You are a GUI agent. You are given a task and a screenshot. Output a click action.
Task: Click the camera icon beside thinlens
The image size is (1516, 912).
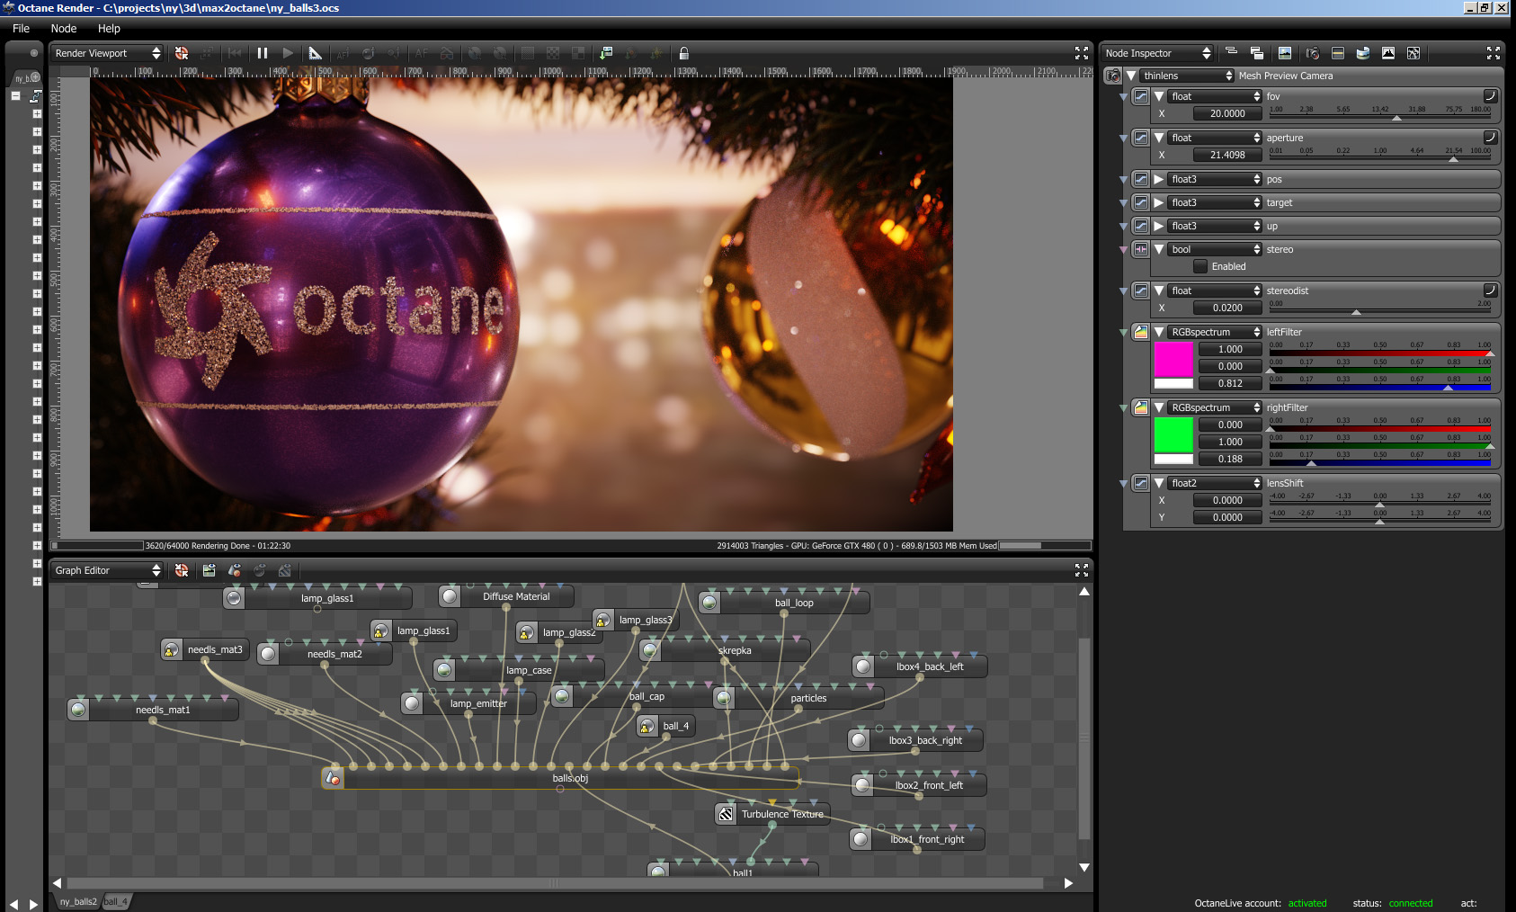click(1113, 76)
